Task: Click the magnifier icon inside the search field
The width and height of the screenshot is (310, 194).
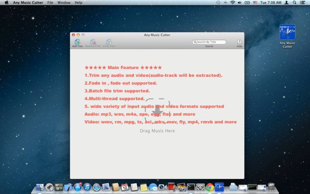Action: 195,42
